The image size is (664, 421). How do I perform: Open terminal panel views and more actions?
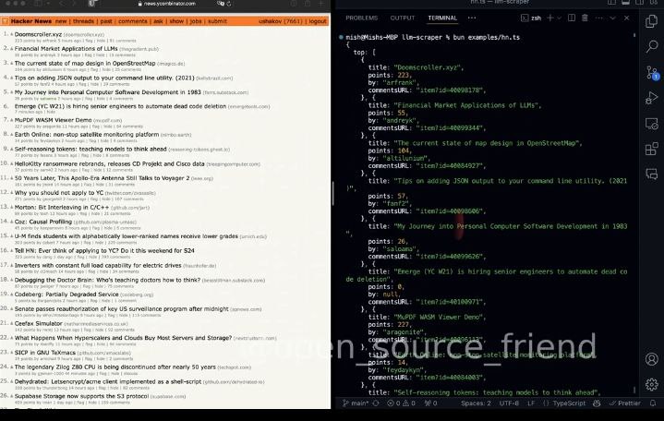[598, 18]
